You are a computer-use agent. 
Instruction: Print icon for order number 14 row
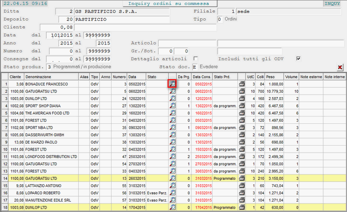242,208
